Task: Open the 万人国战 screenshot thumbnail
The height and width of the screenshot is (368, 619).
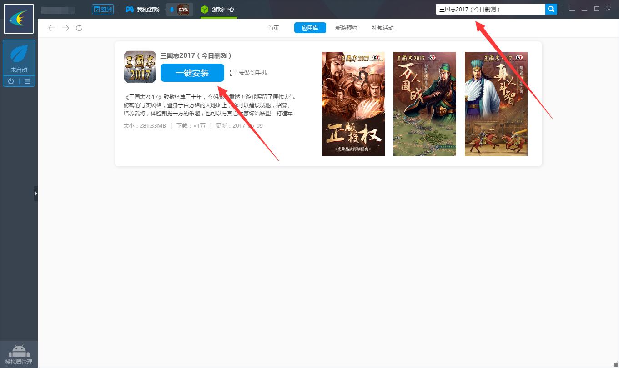Action: point(425,104)
